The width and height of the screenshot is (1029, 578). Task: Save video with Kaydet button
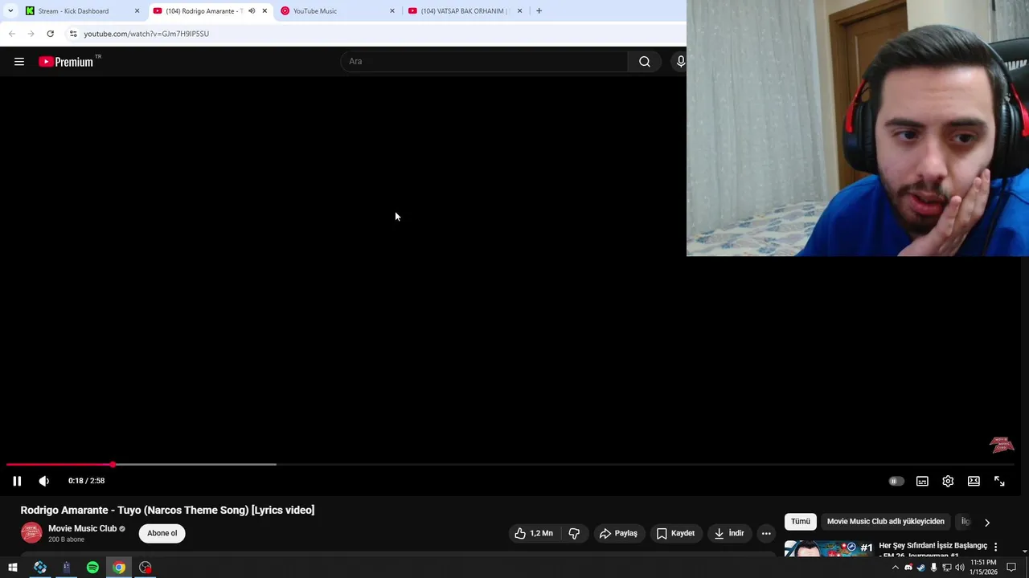[676, 533]
